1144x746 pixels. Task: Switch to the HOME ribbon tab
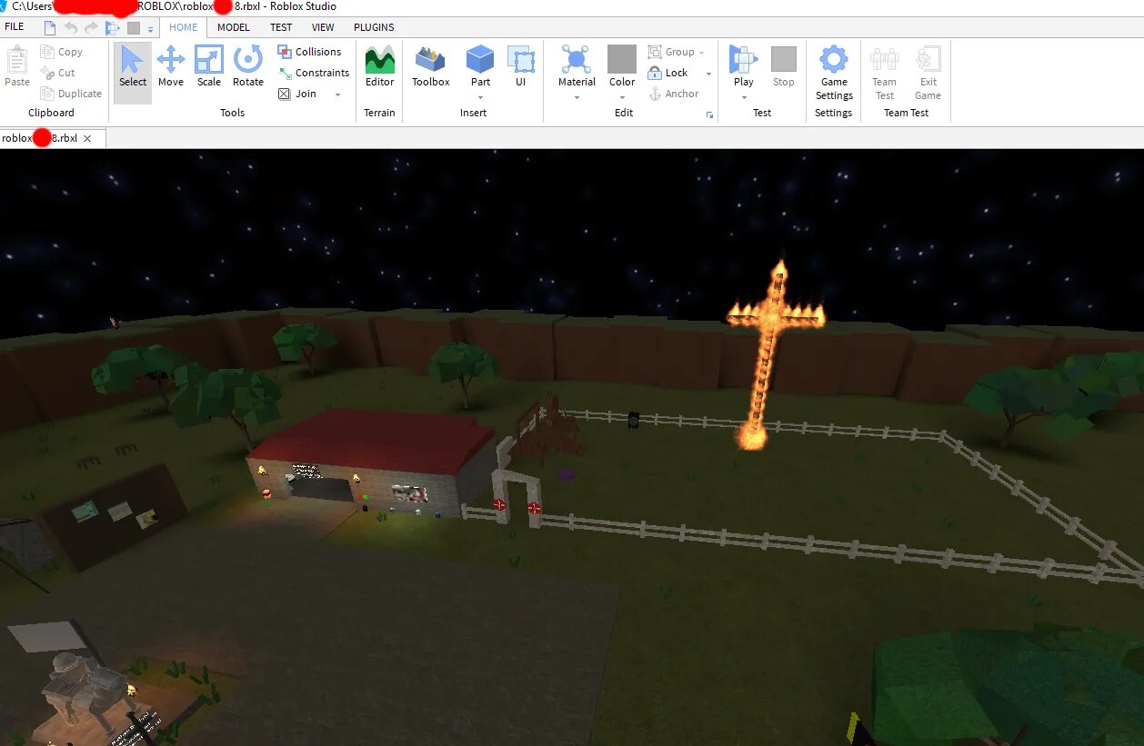(183, 27)
